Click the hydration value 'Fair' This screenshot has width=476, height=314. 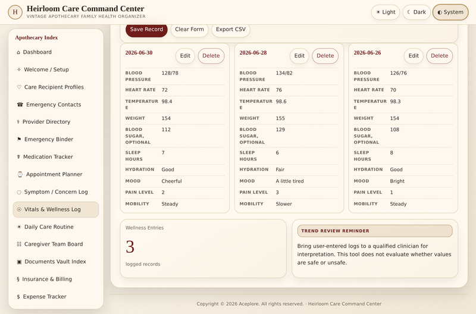pos(280,169)
